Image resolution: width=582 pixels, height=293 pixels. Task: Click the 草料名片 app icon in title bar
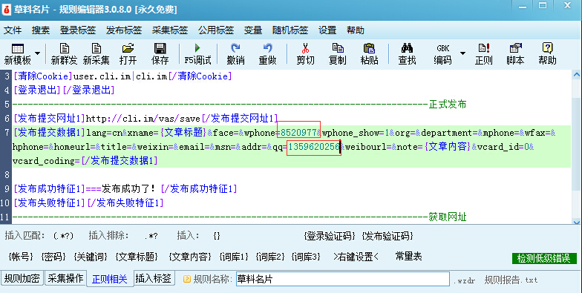6,9
